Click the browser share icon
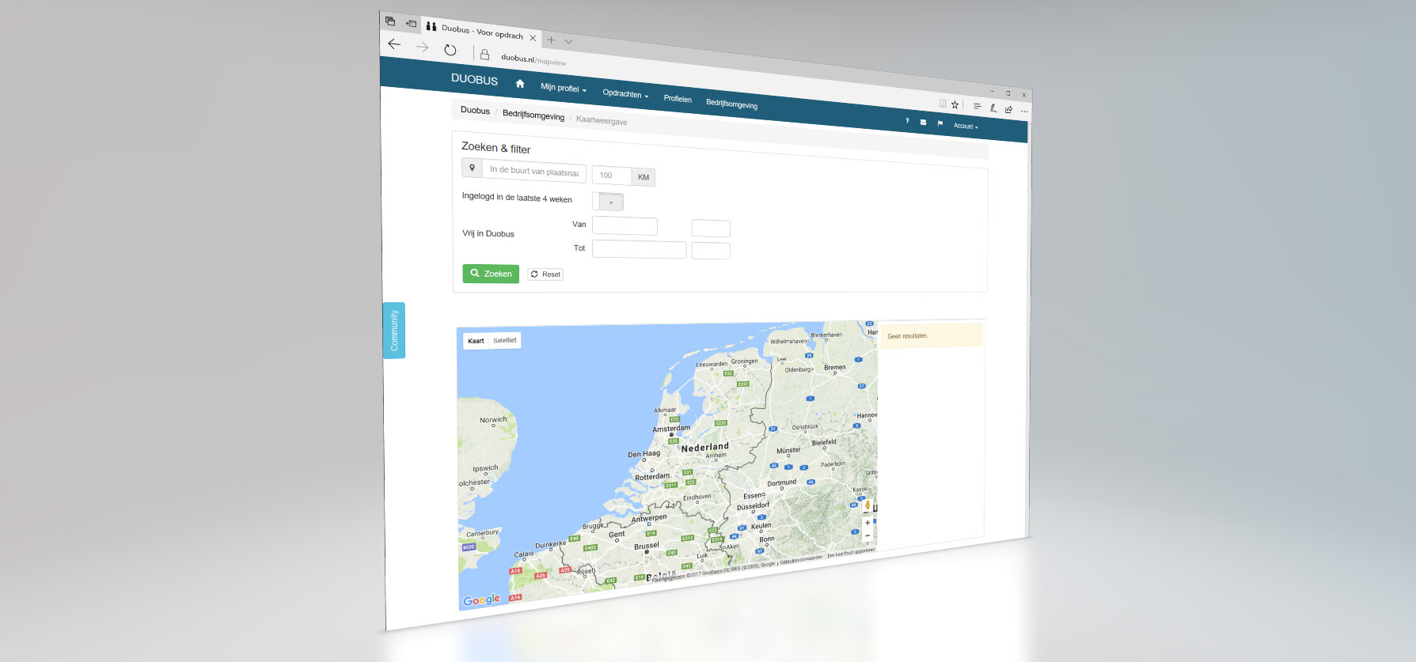The height and width of the screenshot is (662, 1416). 1008,109
